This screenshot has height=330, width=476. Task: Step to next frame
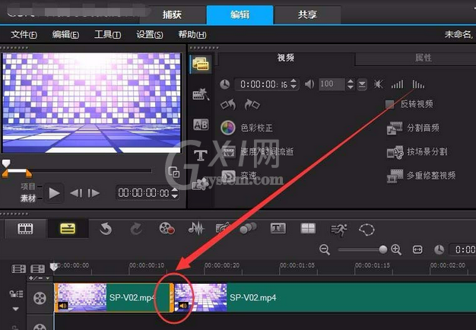pyautogui.click(x=94, y=193)
